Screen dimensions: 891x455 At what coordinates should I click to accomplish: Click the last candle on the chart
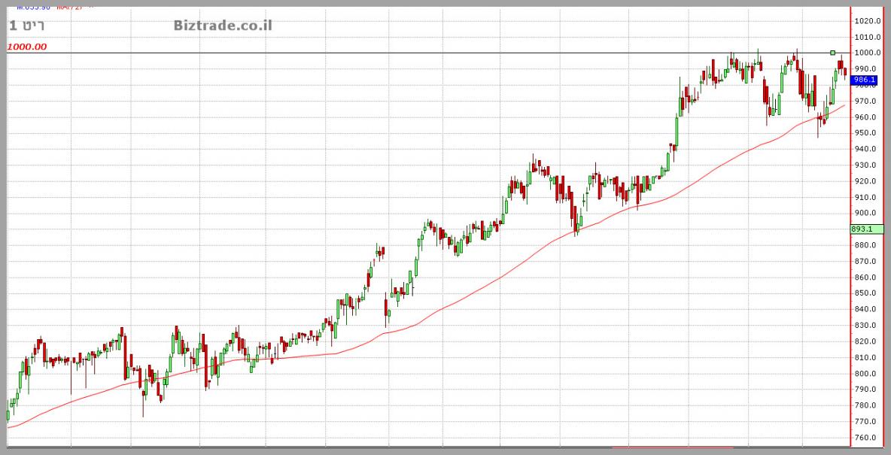845,72
